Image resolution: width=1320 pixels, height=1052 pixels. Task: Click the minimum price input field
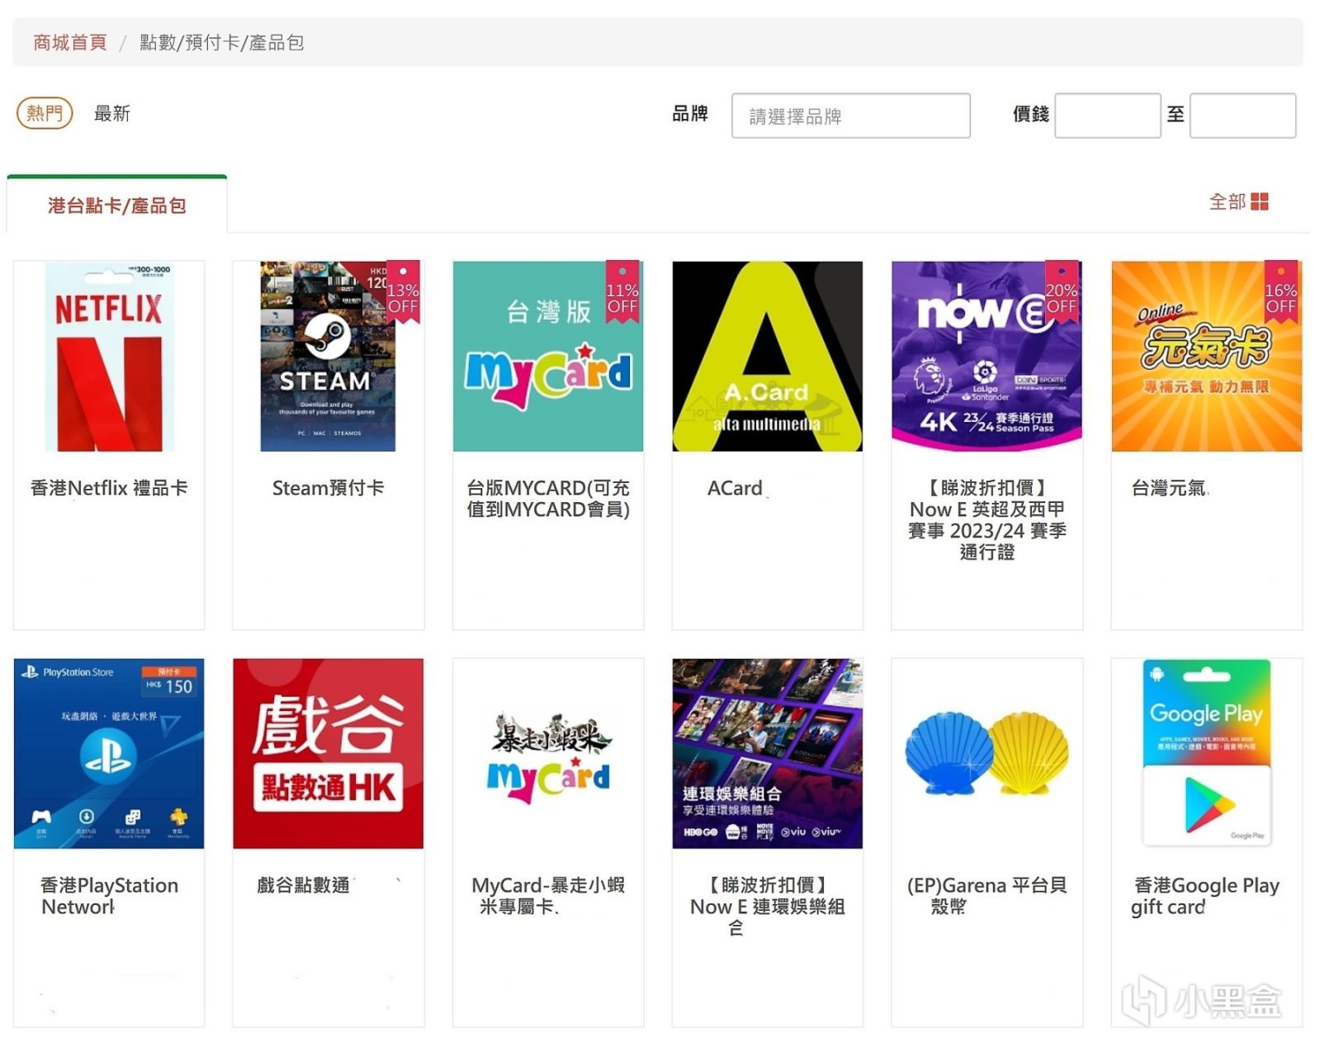click(1107, 116)
